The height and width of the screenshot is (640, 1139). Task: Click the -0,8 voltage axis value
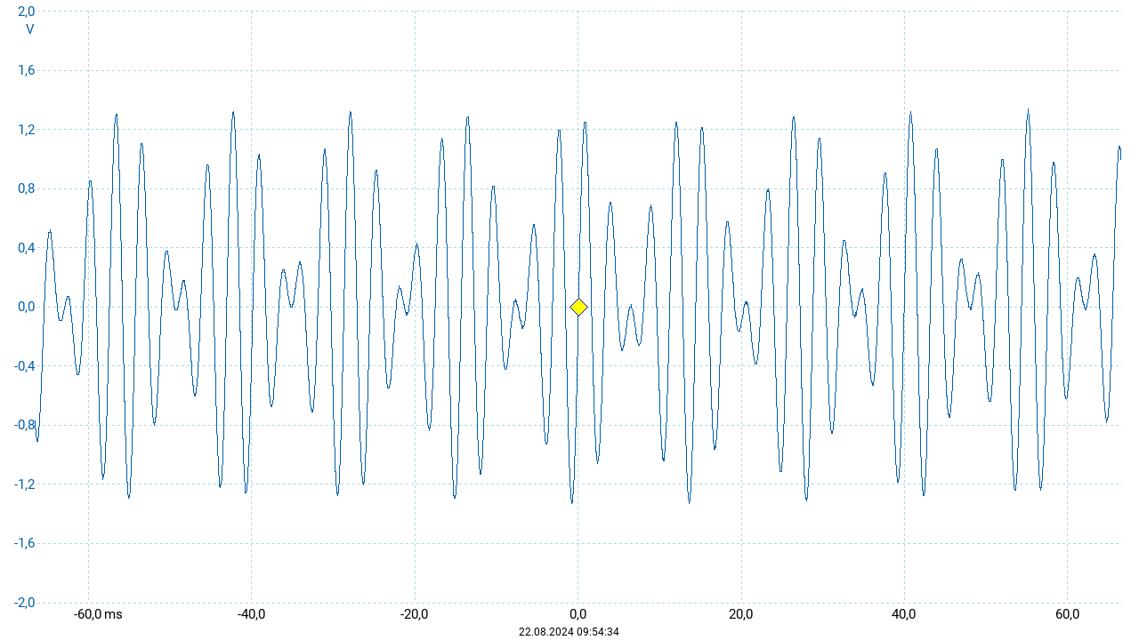coord(24,425)
